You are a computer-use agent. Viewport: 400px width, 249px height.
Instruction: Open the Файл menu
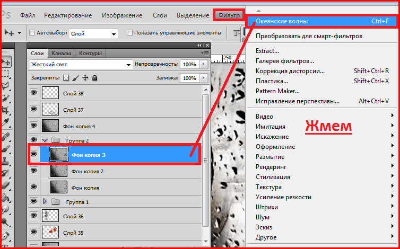[x=28, y=15]
